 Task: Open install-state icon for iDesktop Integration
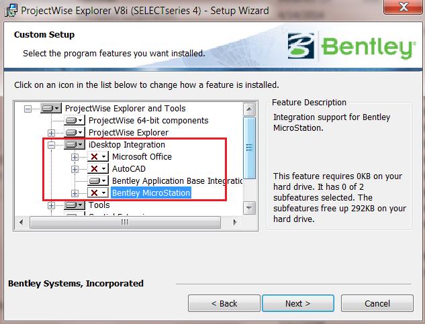tap(75, 145)
